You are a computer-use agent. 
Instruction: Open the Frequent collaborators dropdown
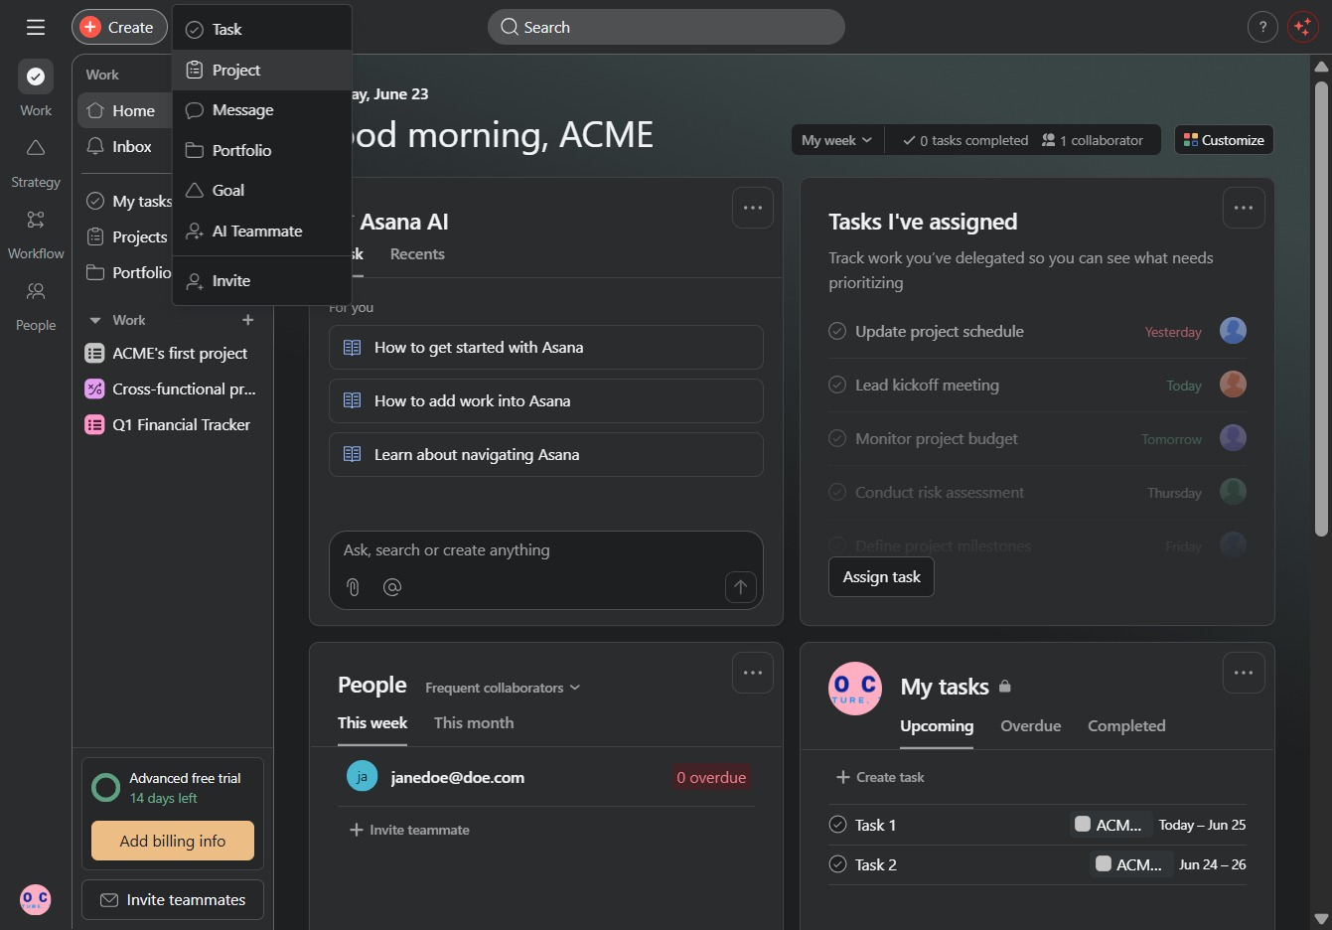[x=503, y=688]
